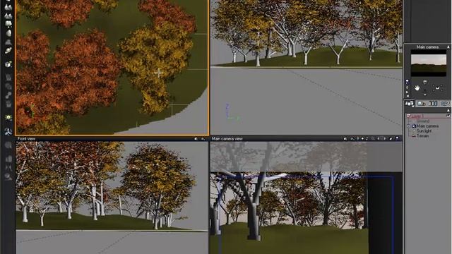Screen dimensions: 452x254
Task: Use the hand pan camera control
Action: [417, 87]
